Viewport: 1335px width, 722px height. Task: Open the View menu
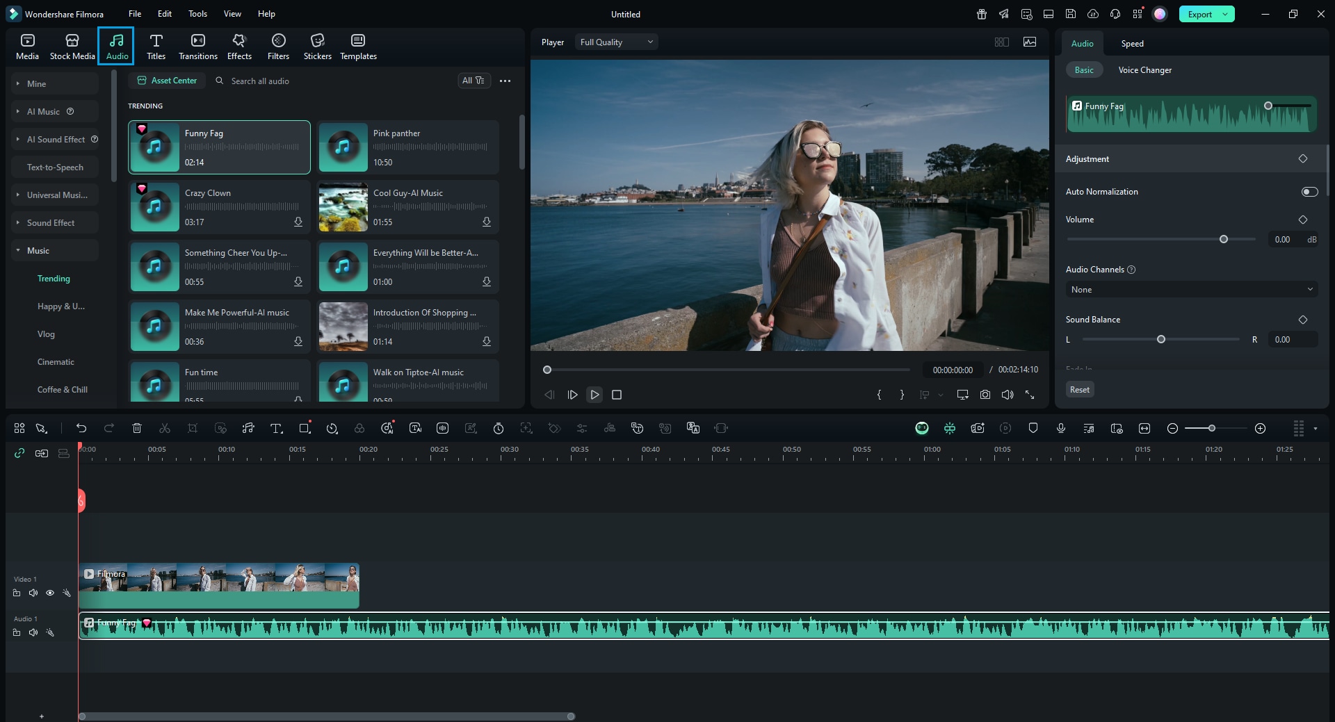[232, 14]
